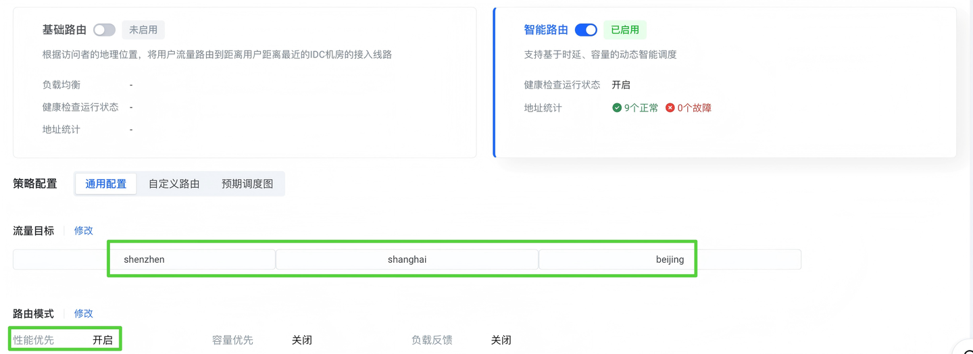Click 修改 link next to 路由模式
Image resolution: width=973 pixels, height=354 pixels.
(x=84, y=313)
